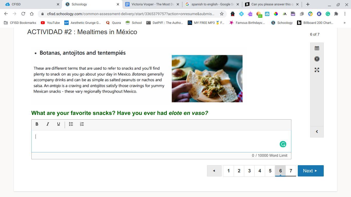
Task: Click the address bar URL
Action: point(131,14)
